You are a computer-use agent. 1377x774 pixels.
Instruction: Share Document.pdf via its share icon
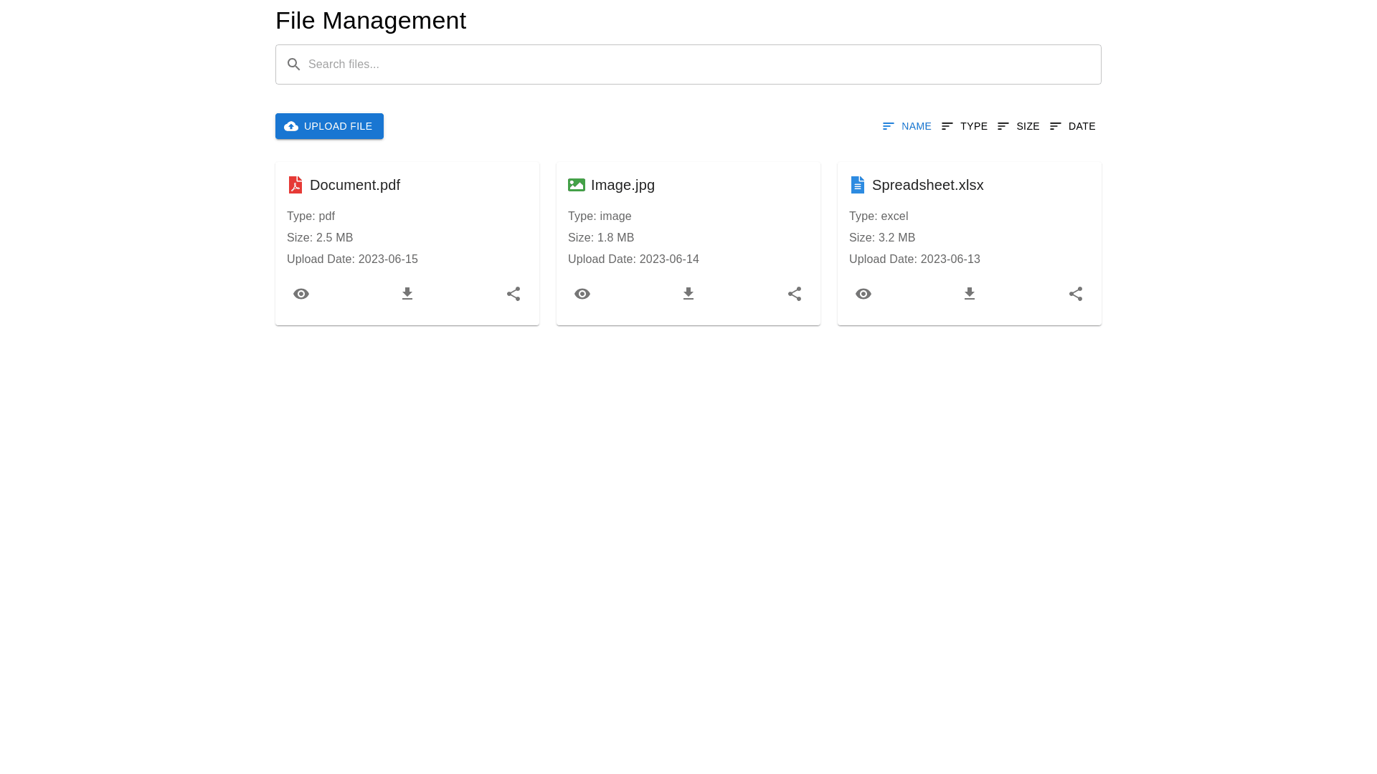(514, 294)
